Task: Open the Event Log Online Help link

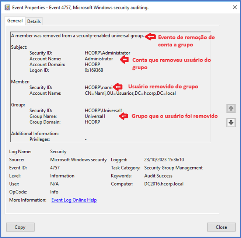Action: point(74,200)
